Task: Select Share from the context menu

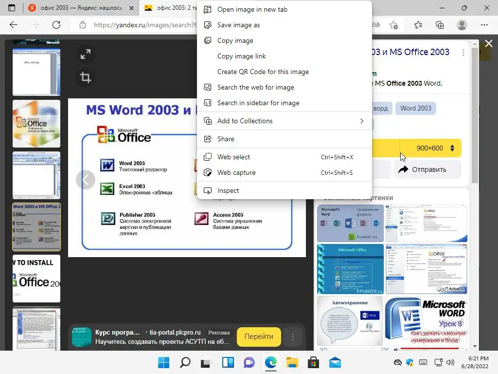Action: (284, 139)
